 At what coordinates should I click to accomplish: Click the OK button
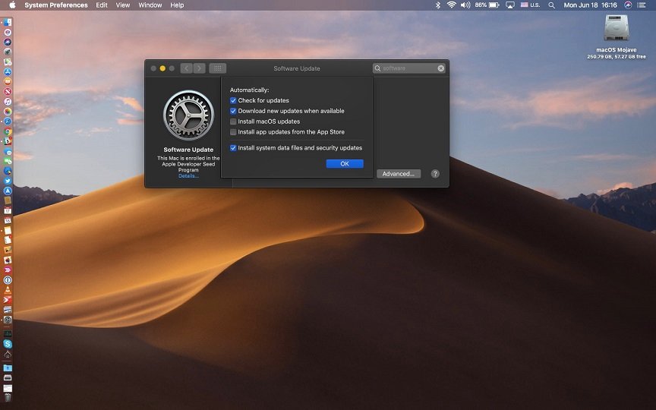coord(345,164)
